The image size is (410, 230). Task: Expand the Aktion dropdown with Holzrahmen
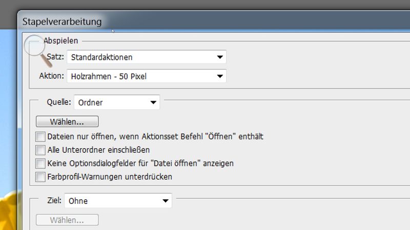[147, 77]
